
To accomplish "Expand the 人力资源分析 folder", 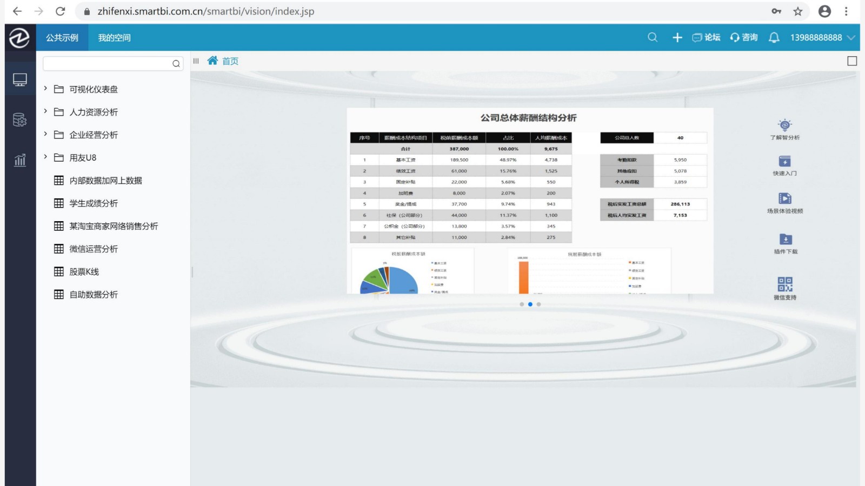I will [x=45, y=111].
